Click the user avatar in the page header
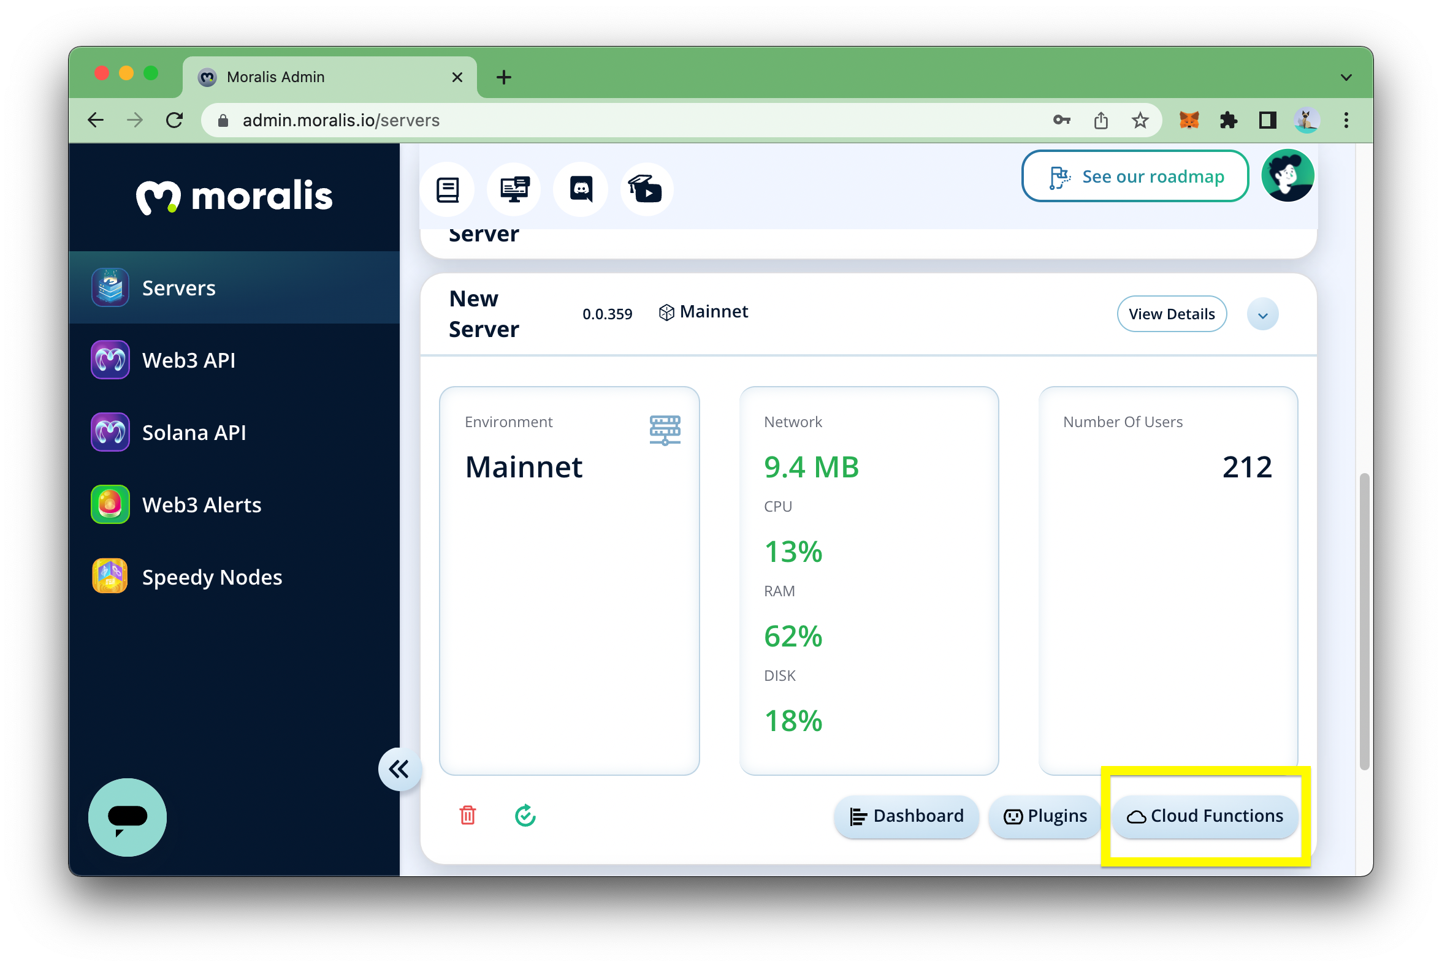The height and width of the screenshot is (967, 1442). tap(1287, 176)
